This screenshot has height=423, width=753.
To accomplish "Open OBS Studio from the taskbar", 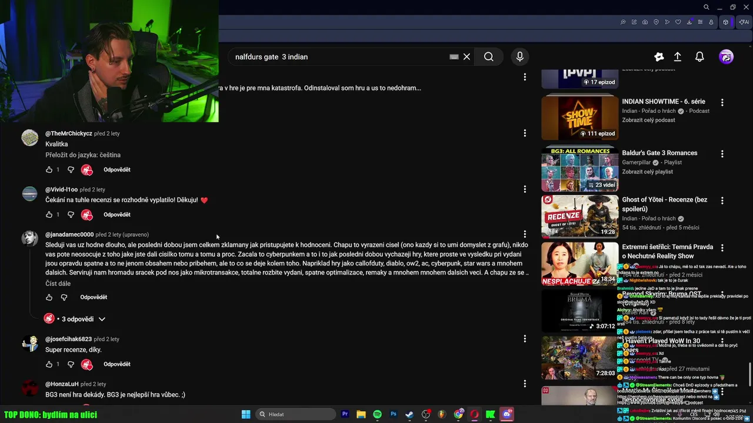I will 426,414.
